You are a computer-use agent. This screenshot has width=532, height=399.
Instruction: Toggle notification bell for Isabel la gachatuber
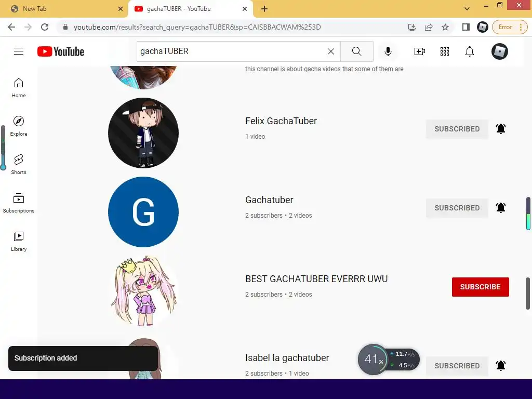coord(501,365)
